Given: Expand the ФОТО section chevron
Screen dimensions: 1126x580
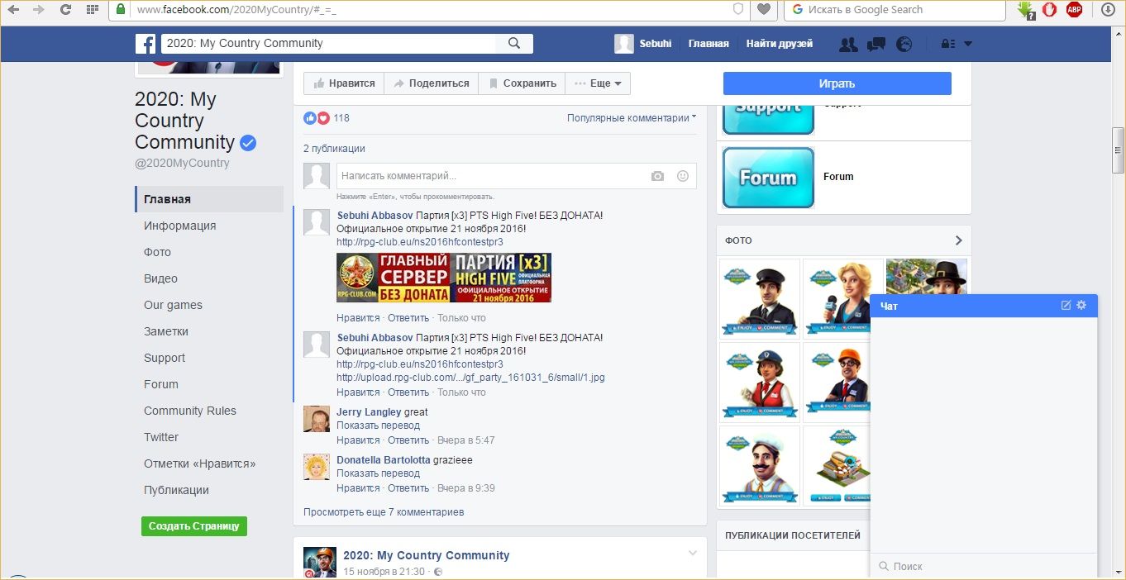Looking at the screenshot, I should click(x=959, y=240).
